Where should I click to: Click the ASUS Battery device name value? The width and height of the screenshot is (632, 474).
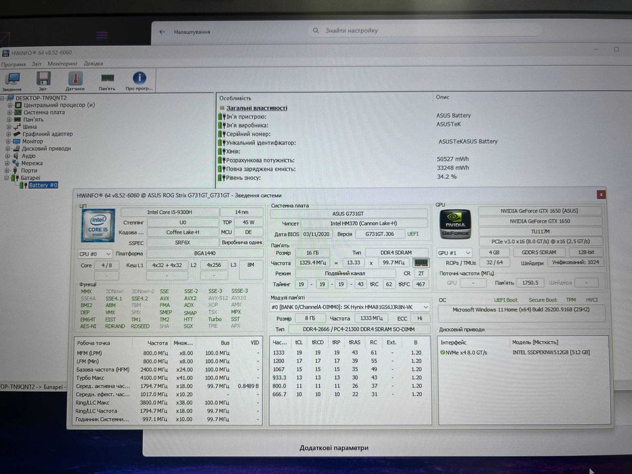[x=453, y=116]
